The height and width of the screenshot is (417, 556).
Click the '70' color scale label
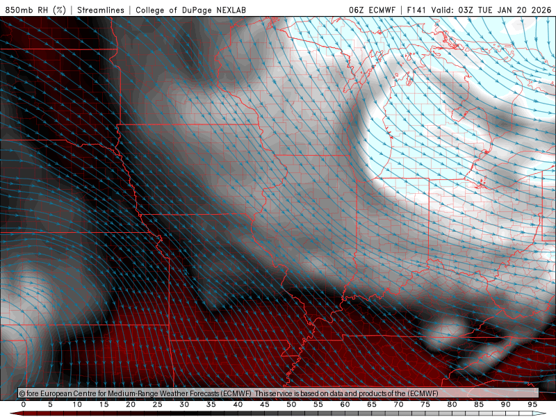pos(398,404)
